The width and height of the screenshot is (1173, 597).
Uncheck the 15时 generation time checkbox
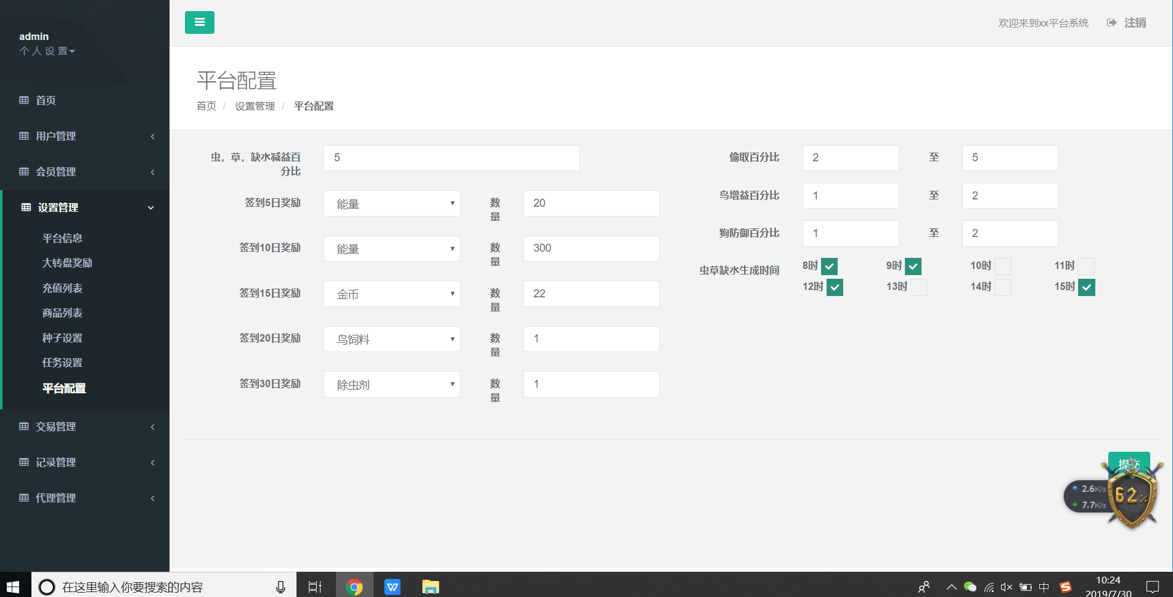tap(1087, 287)
